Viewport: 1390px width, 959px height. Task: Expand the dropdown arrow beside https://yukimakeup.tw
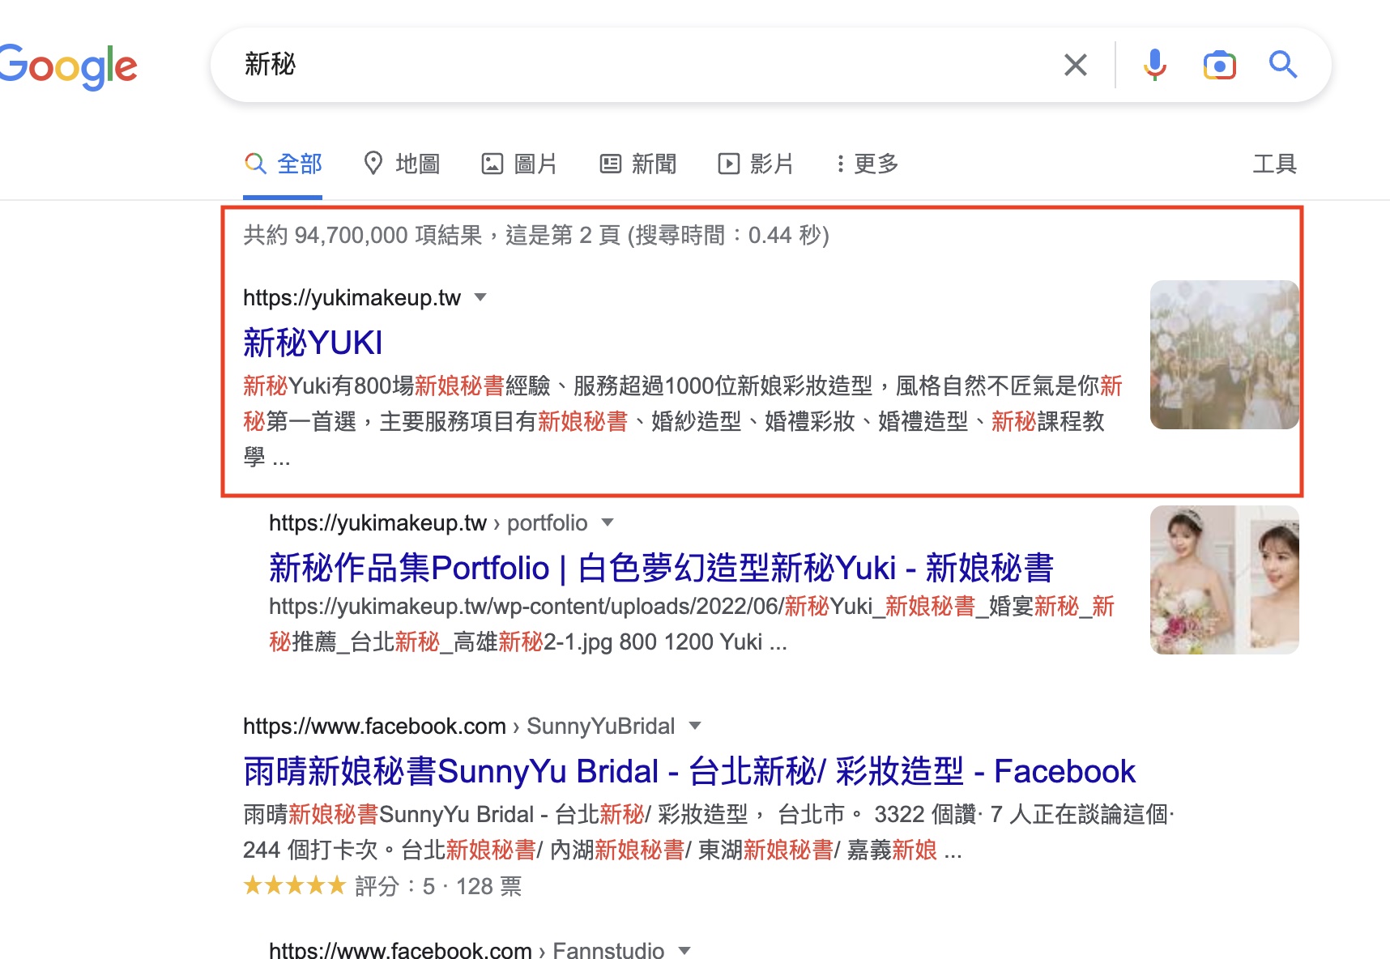click(x=480, y=297)
